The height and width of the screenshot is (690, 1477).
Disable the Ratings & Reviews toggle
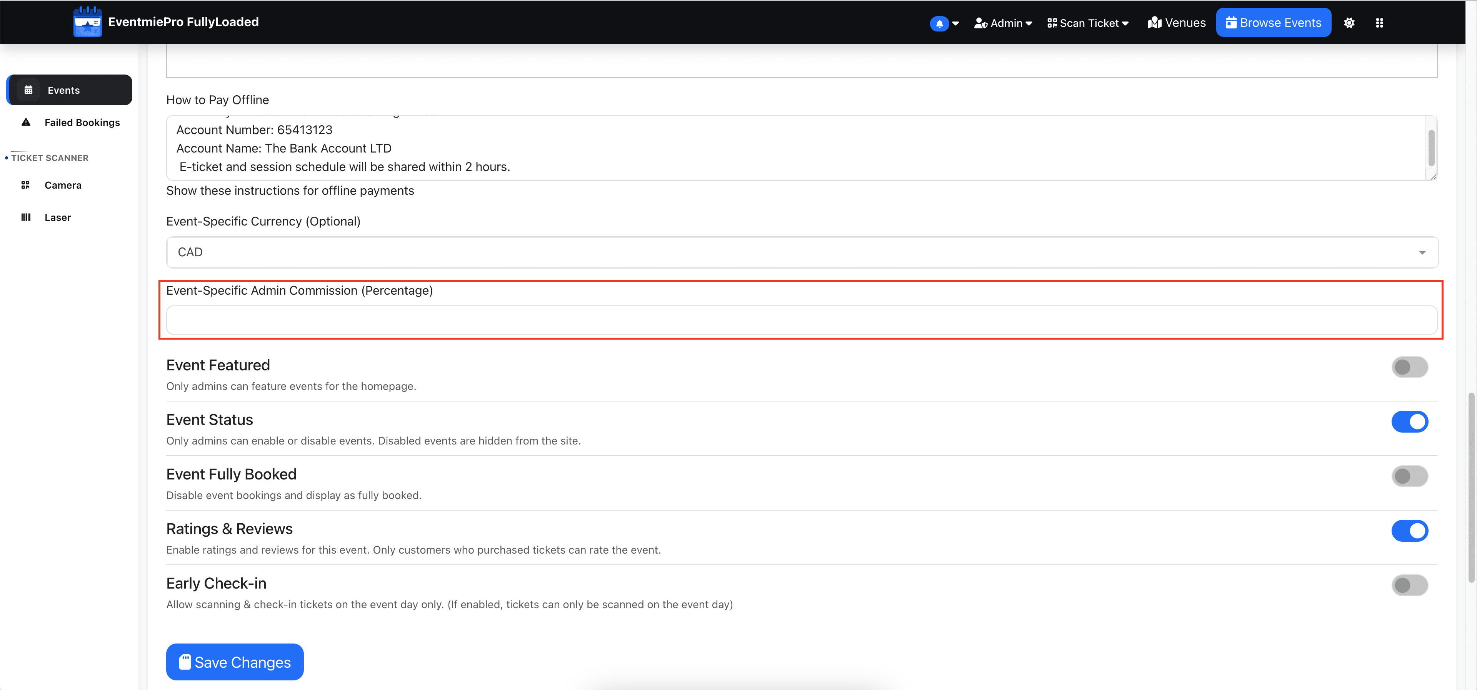coord(1409,531)
